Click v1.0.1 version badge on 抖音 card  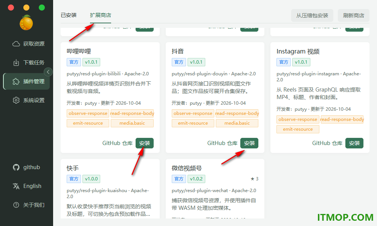196,62
